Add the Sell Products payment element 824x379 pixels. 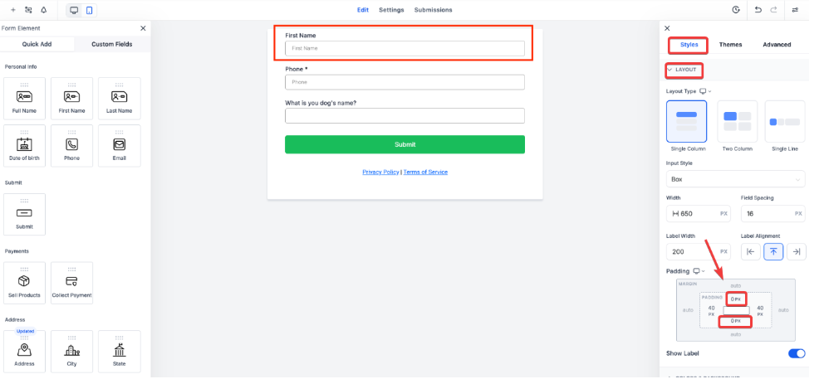[x=24, y=283]
